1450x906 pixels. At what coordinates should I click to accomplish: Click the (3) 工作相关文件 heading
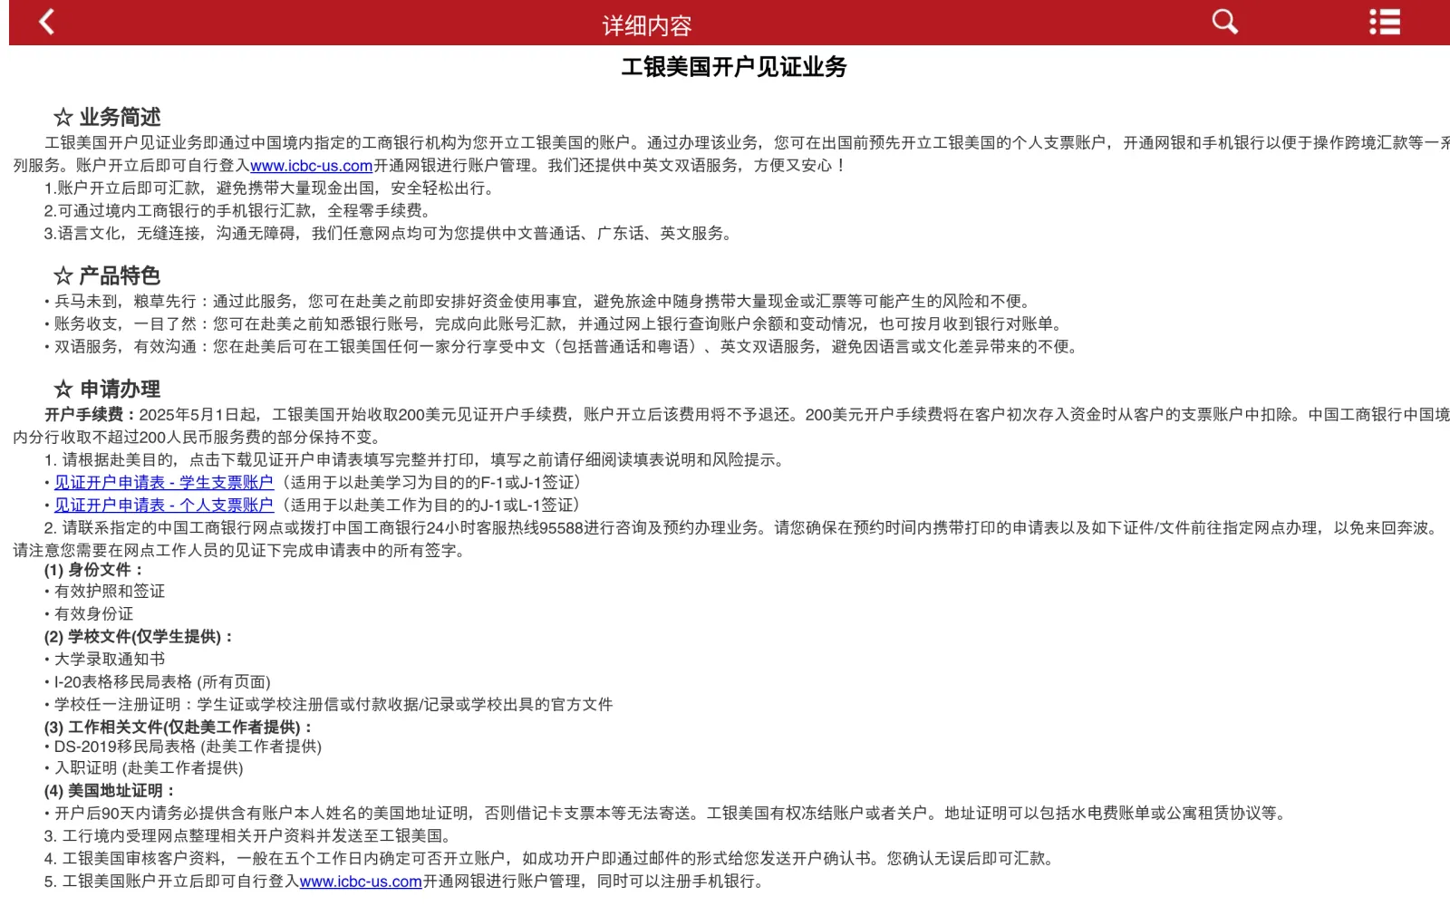coord(179,728)
